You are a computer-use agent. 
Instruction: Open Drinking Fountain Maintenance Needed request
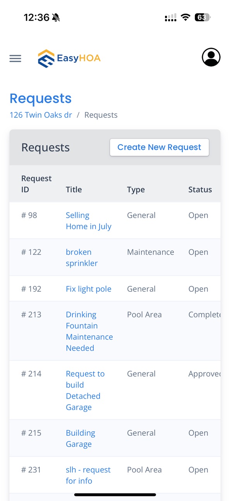click(x=89, y=331)
